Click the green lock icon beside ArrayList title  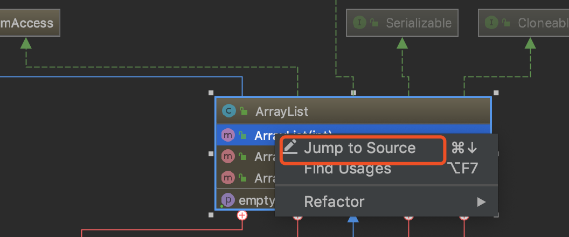(x=244, y=111)
